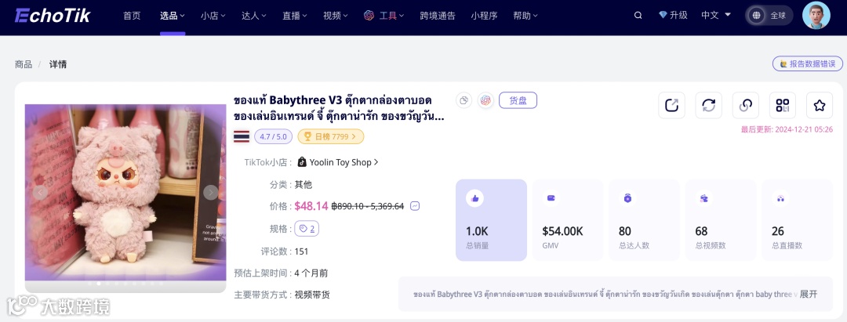Select the 总直播数 26 card
Screen dimensions: 847x322
click(x=798, y=220)
